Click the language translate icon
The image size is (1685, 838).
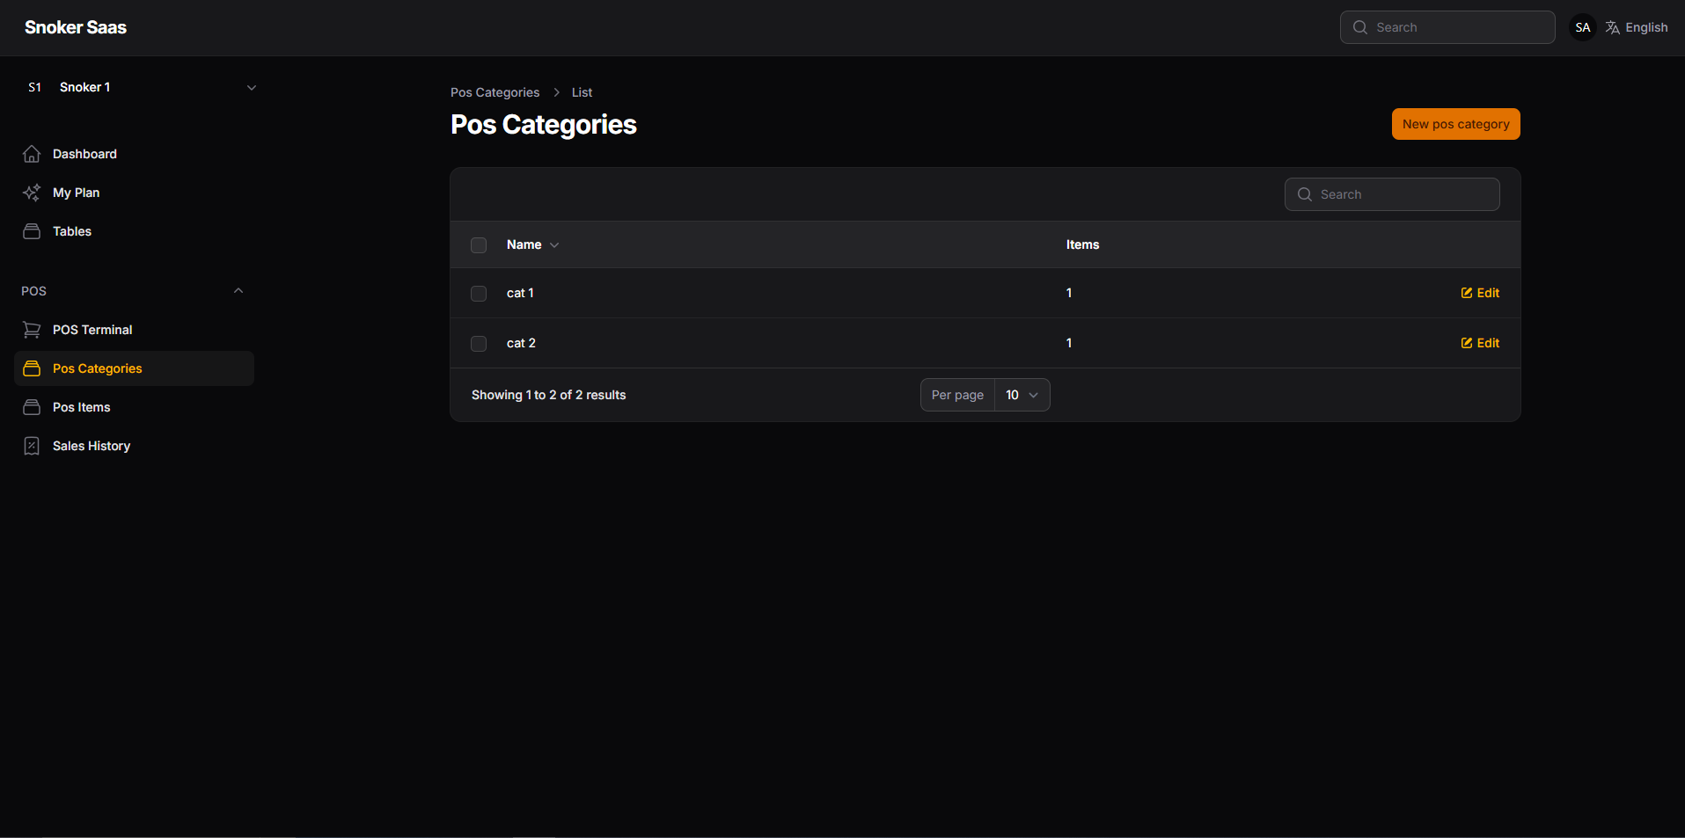(1613, 27)
